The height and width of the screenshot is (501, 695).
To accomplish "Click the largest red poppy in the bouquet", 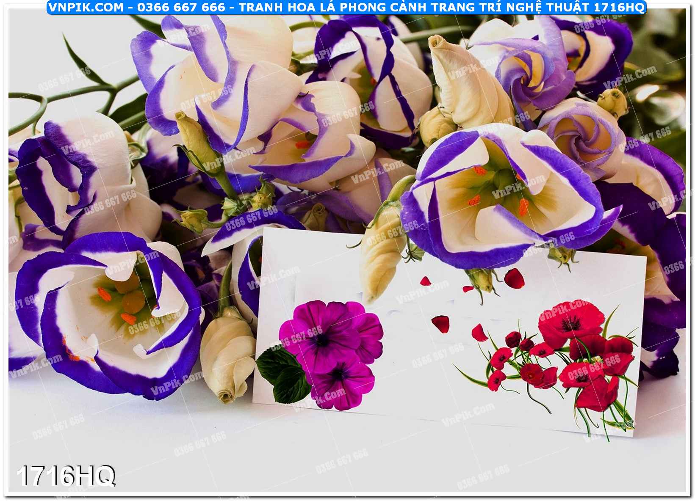I will click(571, 322).
